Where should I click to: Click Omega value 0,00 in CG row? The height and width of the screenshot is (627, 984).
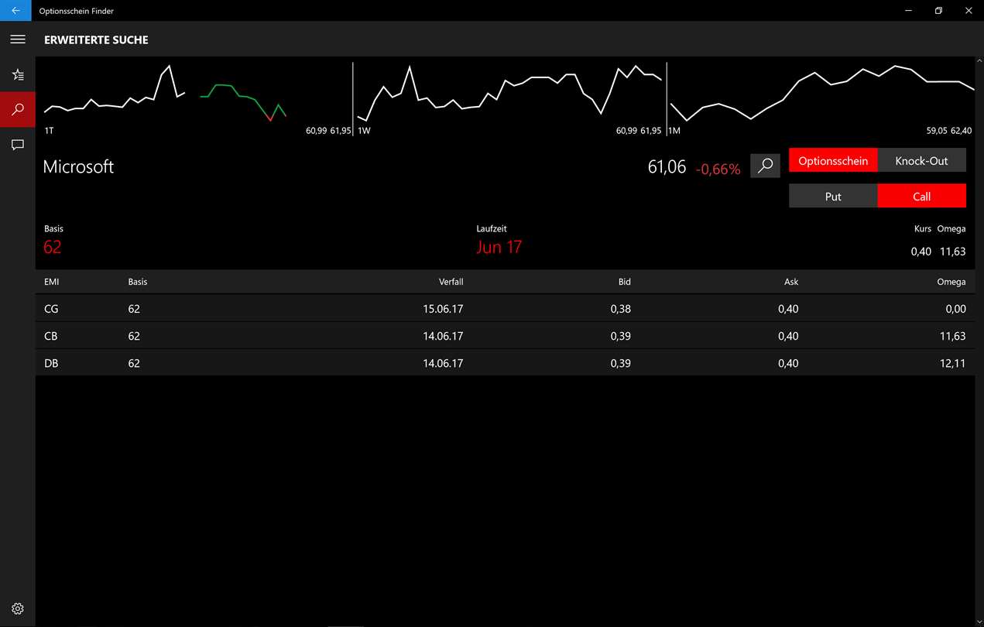pyautogui.click(x=955, y=309)
